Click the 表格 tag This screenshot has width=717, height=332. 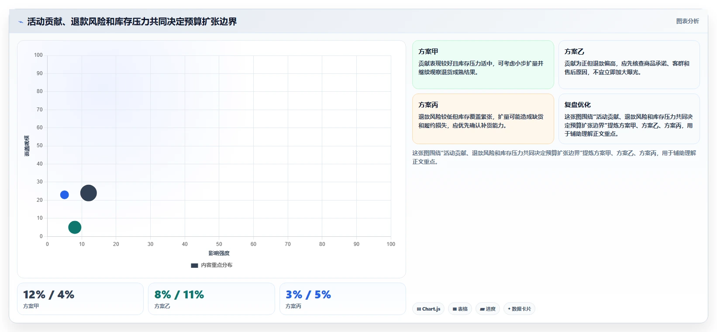point(460,309)
